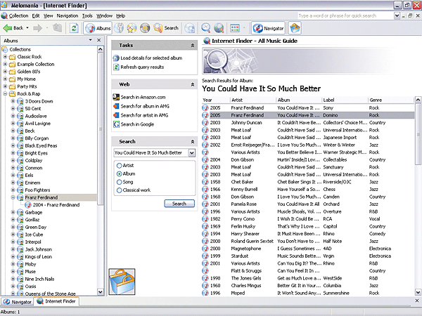The height and width of the screenshot is (316, 422).
Task: Click the toolbar Search magnifier button
Action: coord(166,28)
